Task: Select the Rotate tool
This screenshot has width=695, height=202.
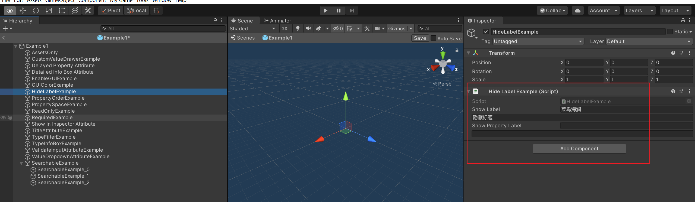Action: point(36,11)
